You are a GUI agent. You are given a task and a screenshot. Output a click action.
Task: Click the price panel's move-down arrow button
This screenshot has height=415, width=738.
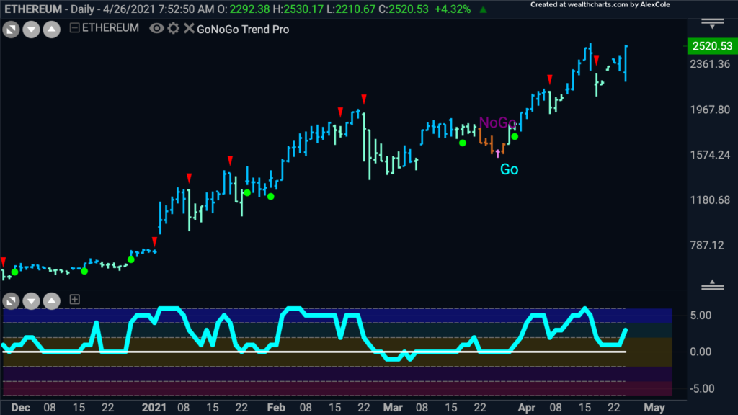32,30
